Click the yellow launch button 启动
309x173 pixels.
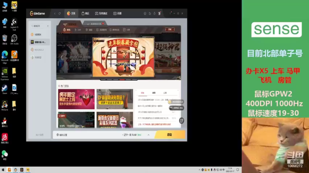tap(170, 135)
